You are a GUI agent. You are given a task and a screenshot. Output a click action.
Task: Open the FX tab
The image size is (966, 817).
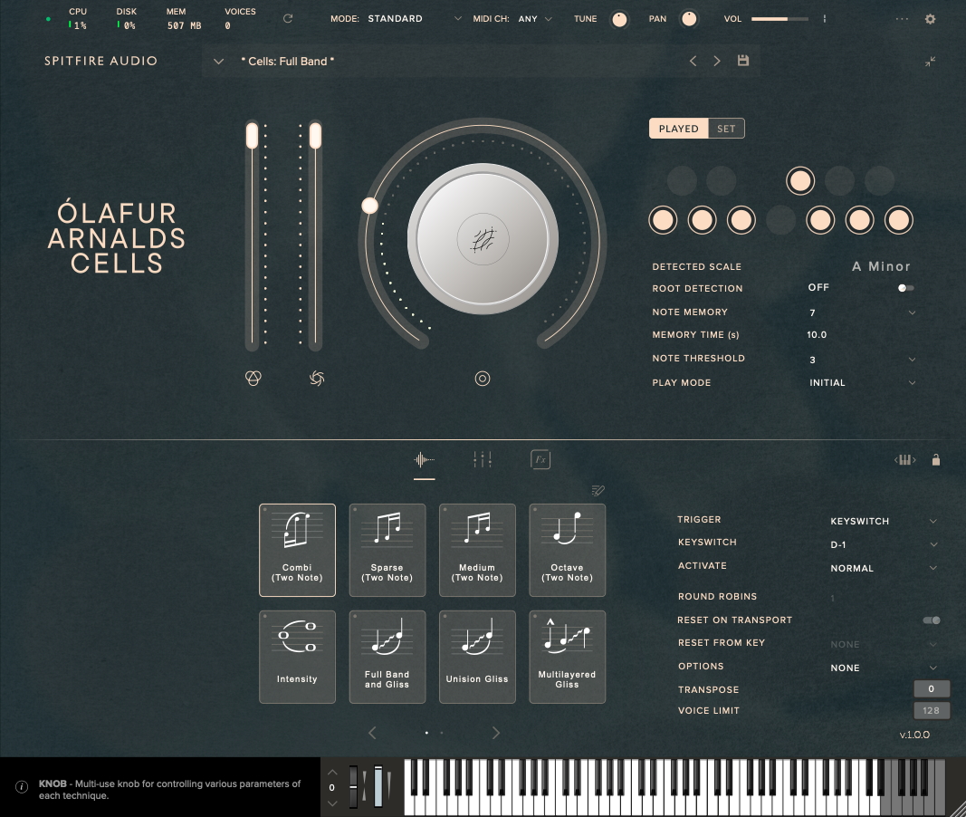pos(540,460)
